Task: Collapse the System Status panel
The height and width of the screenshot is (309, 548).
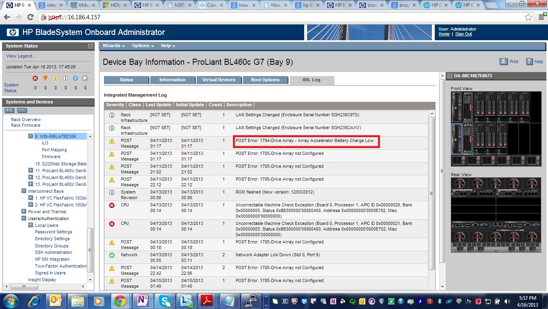Action: point(90,46)
